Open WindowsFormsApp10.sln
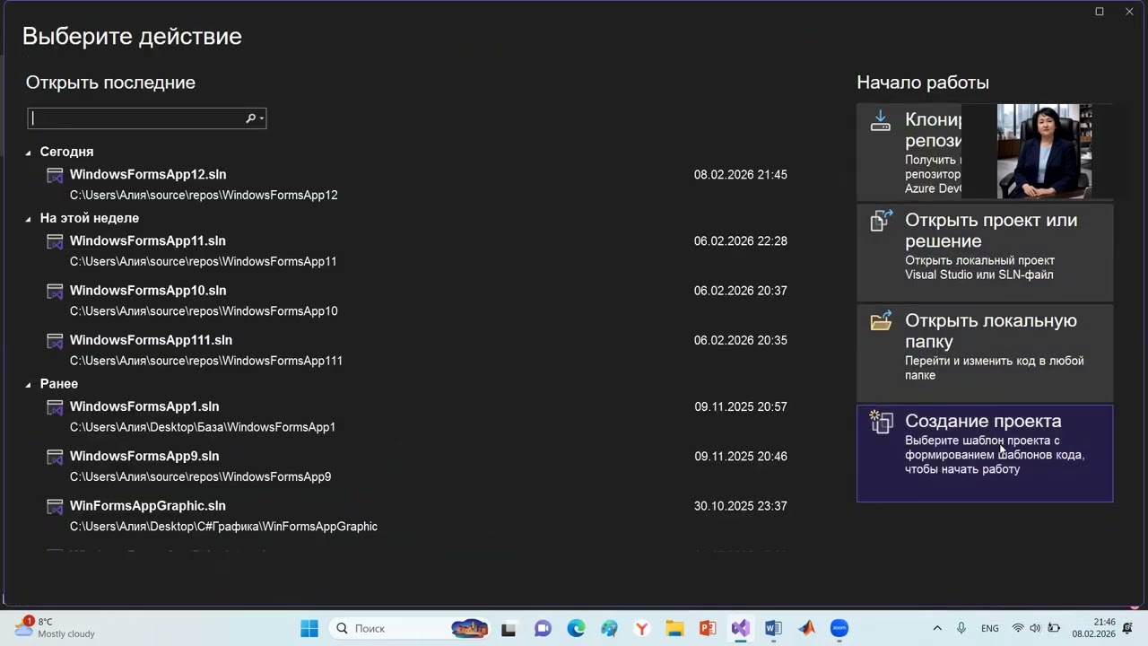This screenshot has height=646, width=1148. [148, 291]
